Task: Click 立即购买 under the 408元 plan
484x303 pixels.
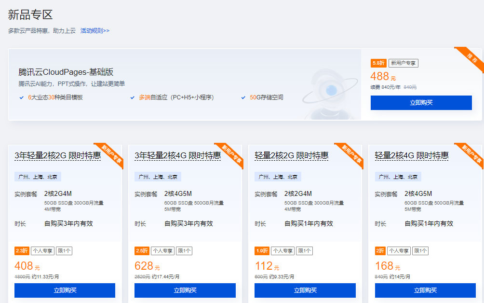Action: coord(65,290)
